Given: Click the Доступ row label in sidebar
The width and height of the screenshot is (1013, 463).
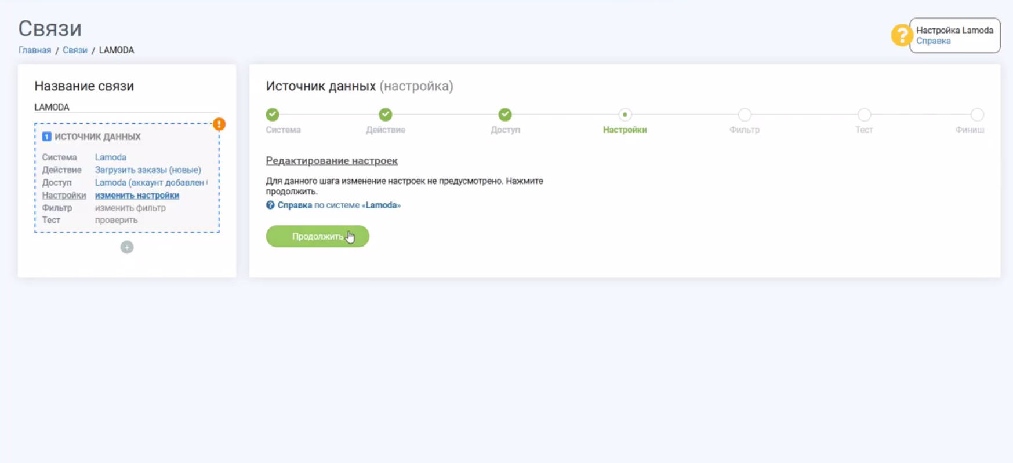Looking at the screenshot, I should click(x=57, y=182).
